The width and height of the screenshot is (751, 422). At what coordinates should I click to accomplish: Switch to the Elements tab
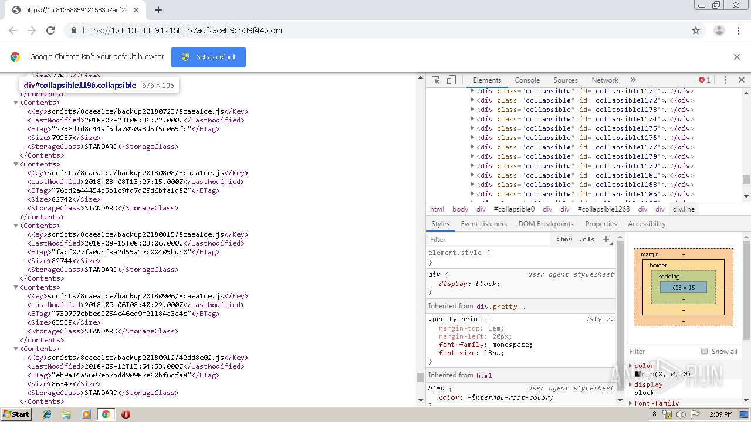[487, 80]
